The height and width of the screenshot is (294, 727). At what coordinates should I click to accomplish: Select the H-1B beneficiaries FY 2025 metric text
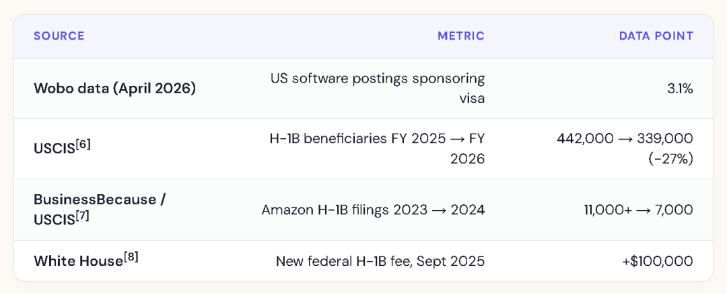[364, 139]
